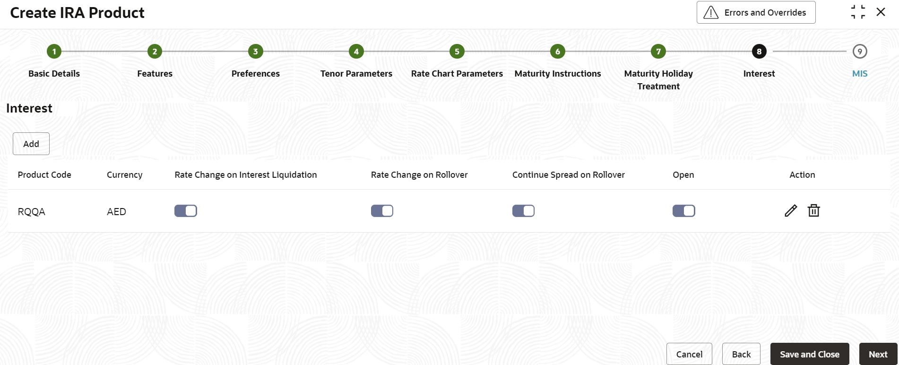Go to previous step with Back
The height and width of the screenshot is (365, 899).
click(741, 354)
